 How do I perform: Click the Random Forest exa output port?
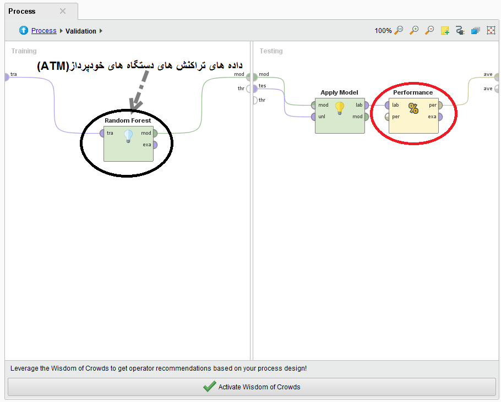[155, 145]
